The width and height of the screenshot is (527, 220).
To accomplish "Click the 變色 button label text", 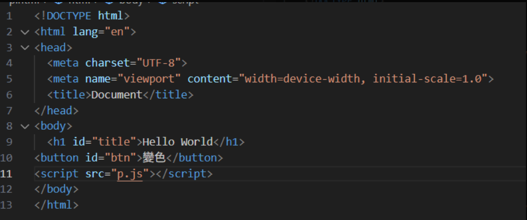I will click(x=154, y=158).
